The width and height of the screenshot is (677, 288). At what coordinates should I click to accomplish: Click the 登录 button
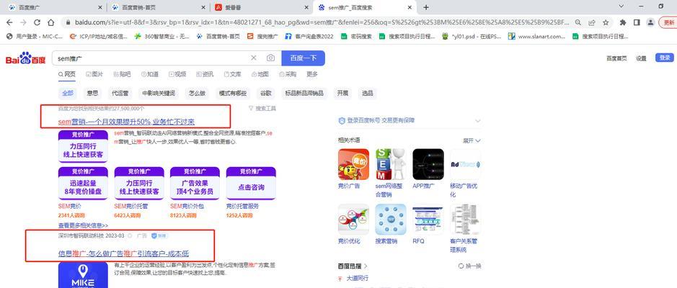pos(664,58)
